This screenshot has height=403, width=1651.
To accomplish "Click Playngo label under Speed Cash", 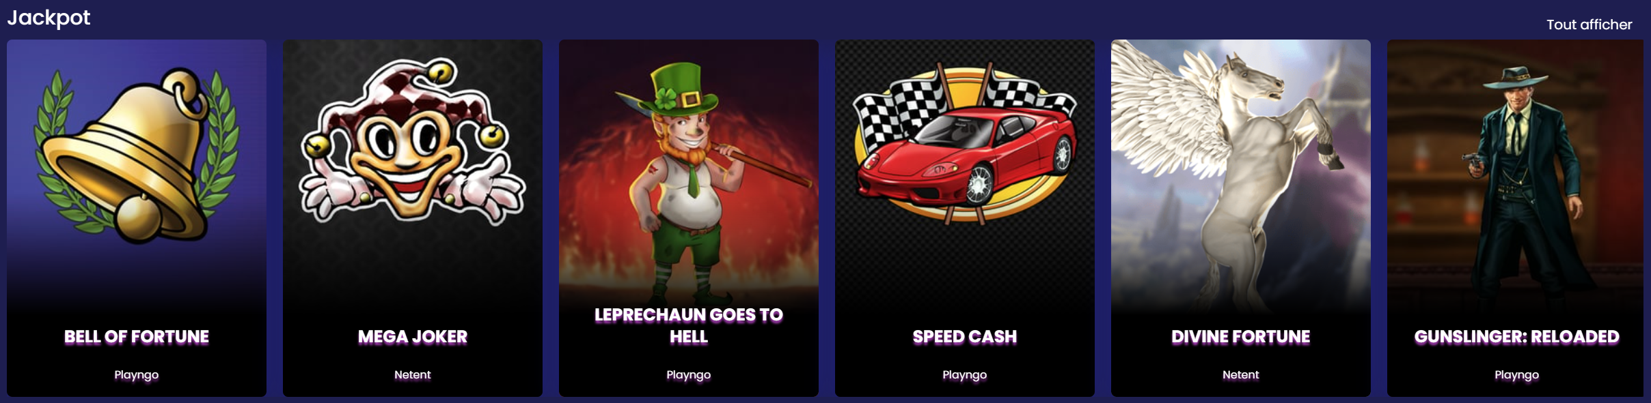I will [965, 375].
